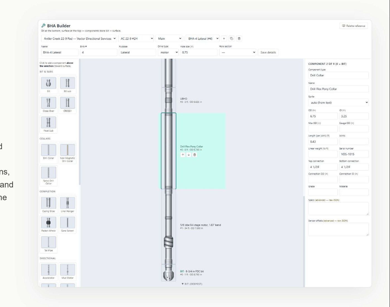This screenshot has height=307, width=390.
Task: Edit the component Name field
Action: 338,89
